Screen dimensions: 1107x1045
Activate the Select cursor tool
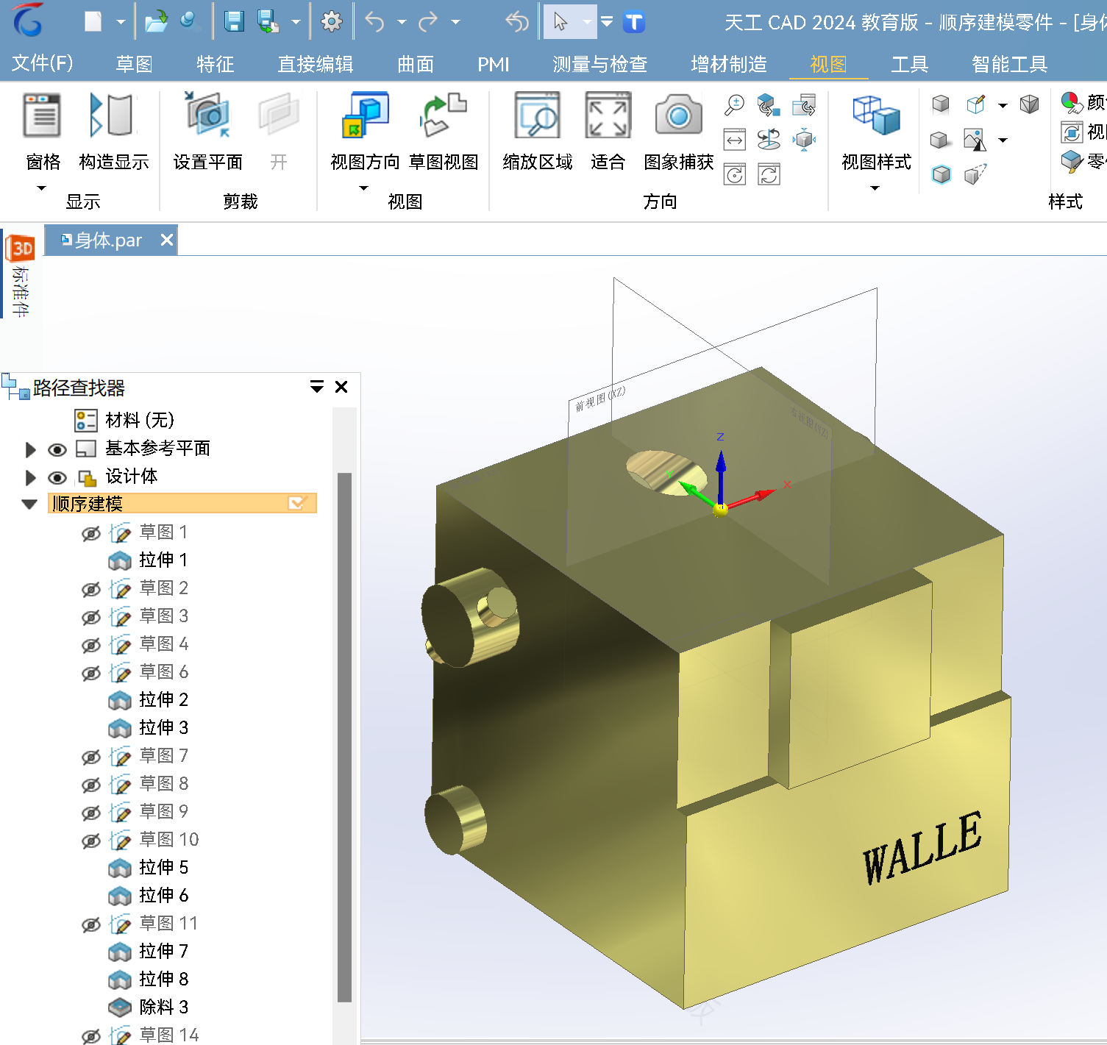click(x=560, y=22)
